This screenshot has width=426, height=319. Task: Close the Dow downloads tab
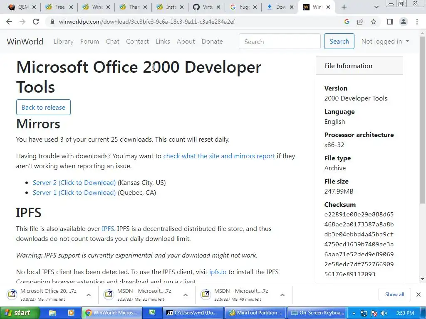coord(292,7)
